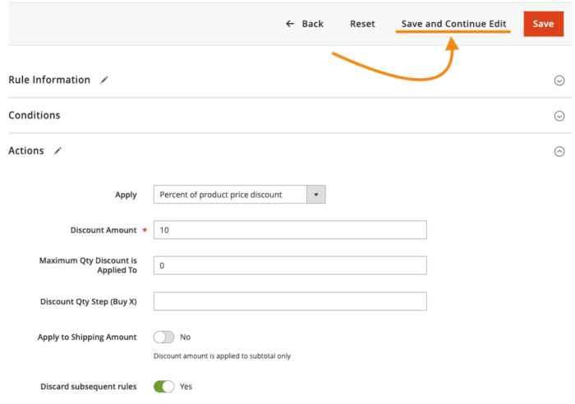Click the pencil icon beside Actions
This screenshot has width=575, height=404.
(x=57, y=151)
